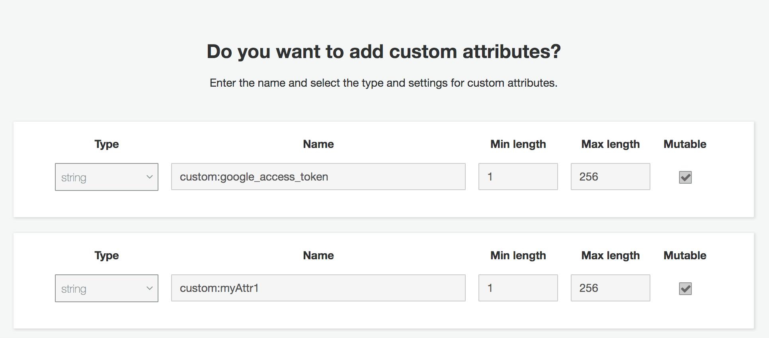Click Mutable label in first attribute card
769x338 pixels.
tap(685, 144)
